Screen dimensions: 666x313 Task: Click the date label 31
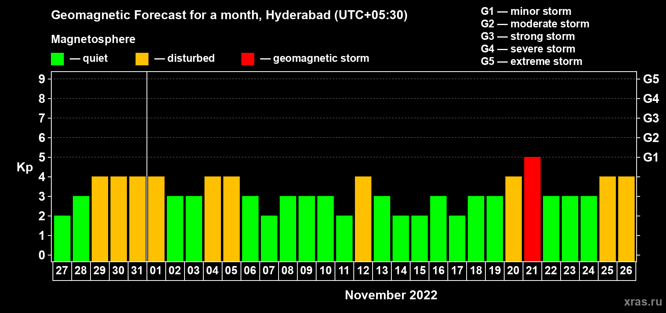click(x=137, y=270)
